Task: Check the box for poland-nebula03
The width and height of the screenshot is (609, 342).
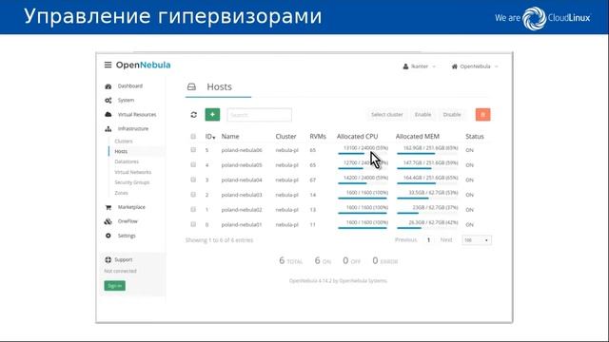Action: click(x=193, y=195)
